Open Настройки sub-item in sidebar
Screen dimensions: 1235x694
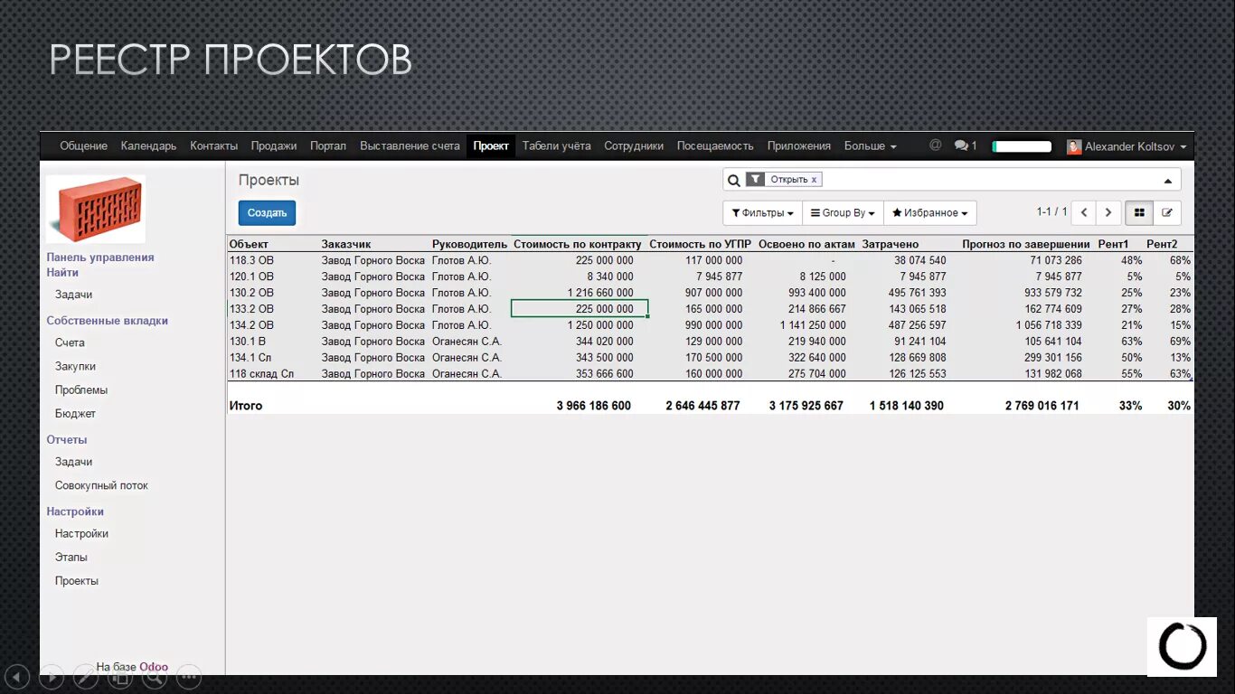81,533
